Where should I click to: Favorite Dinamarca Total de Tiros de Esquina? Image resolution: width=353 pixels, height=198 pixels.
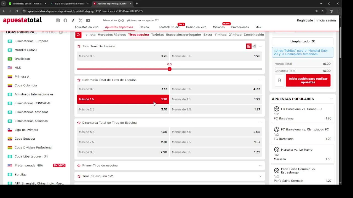point(79,123)
